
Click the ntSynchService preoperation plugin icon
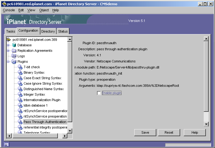20,116
